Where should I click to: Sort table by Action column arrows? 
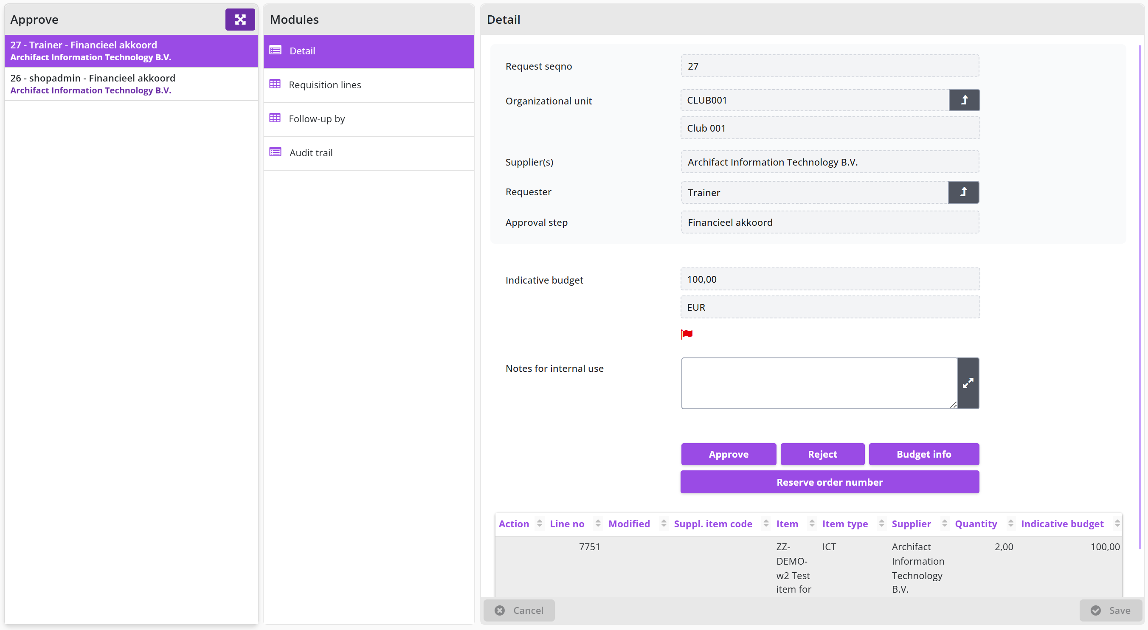pos(539,523)
